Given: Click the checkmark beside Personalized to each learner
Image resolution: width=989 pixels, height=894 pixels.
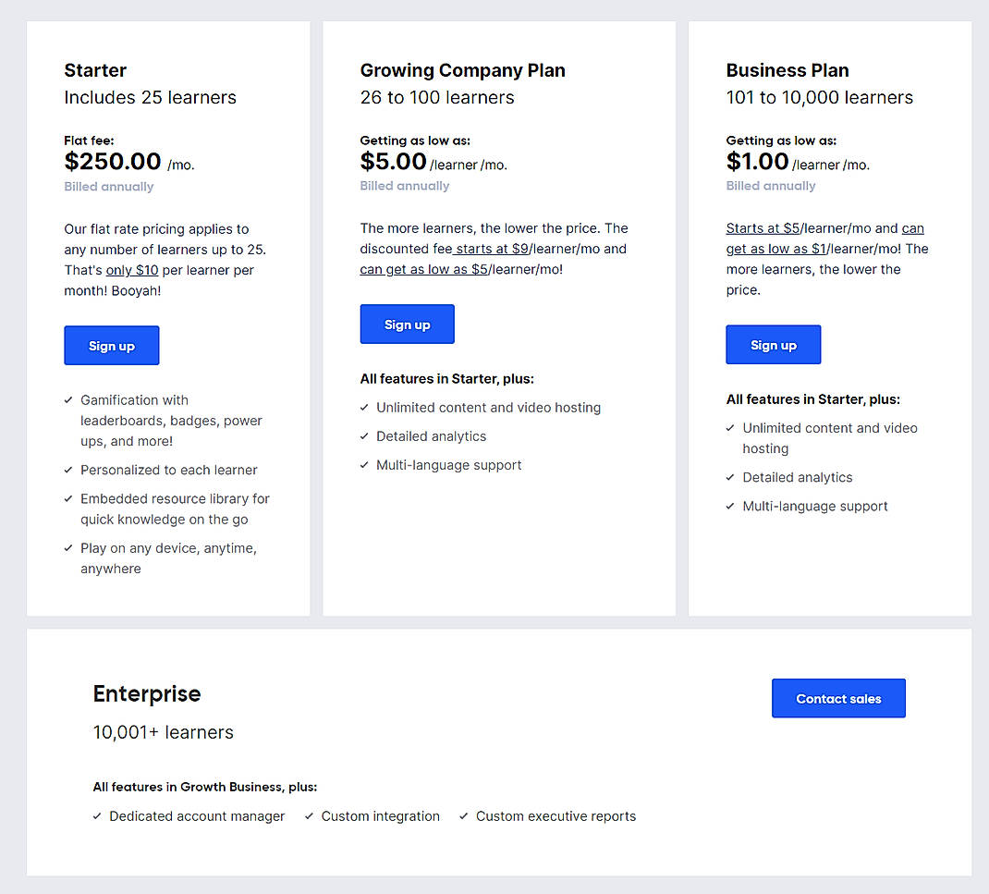Looking at the screenshot, I should [67, 470].
